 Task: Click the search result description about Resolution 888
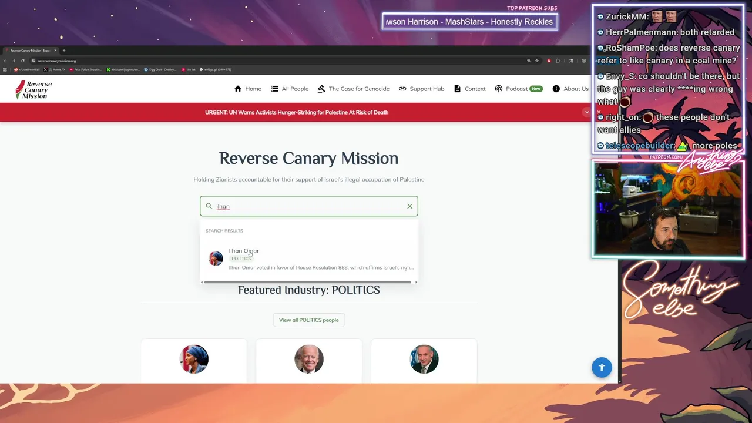pyautogui.click(x=321, y=268)
